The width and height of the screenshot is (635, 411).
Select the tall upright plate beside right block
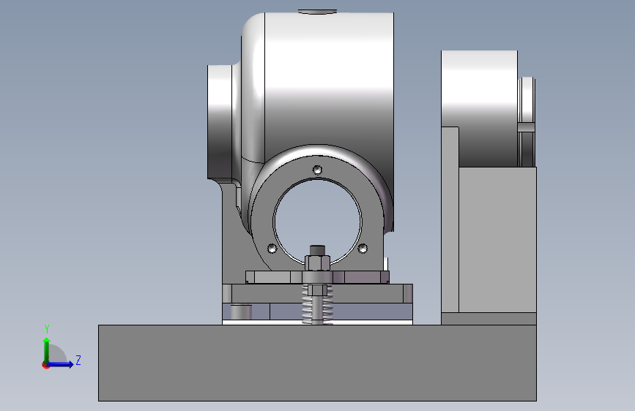(450, 219)
